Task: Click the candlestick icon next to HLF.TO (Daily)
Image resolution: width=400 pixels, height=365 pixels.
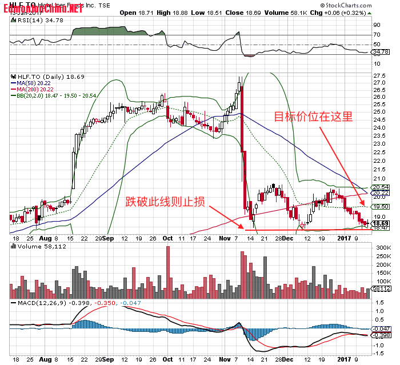Action: click(x=14, y=77)
